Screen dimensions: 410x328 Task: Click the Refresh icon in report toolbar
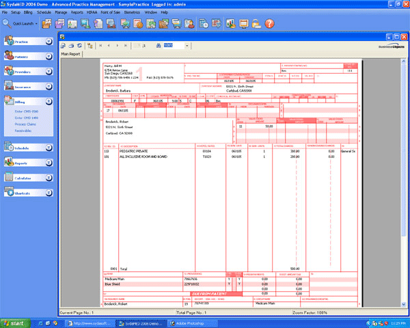pyautogui.click(x=79, y=45)
